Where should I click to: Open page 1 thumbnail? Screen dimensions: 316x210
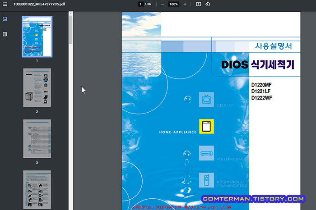click(37, 37)
